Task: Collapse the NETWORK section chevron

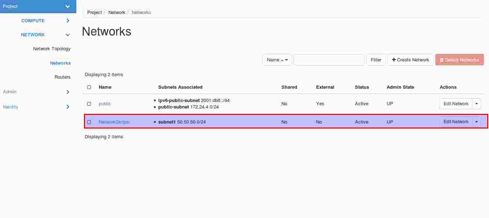Action: (67, 35)
